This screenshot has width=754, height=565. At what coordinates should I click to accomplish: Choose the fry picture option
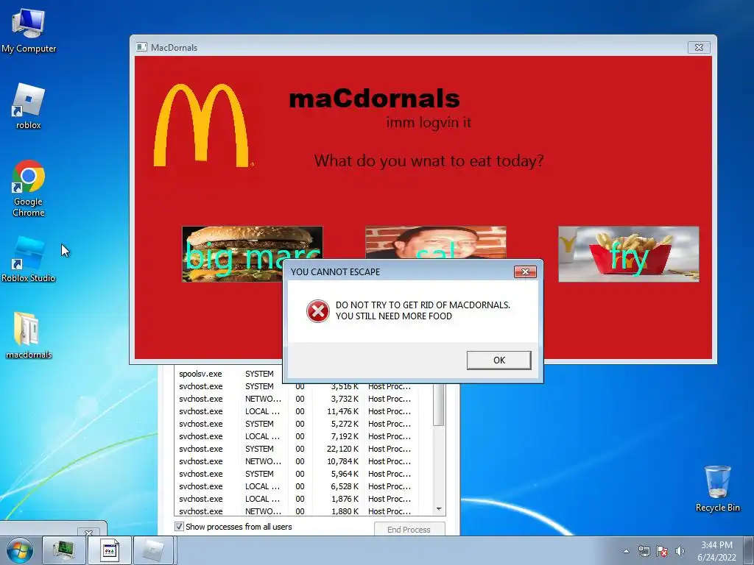coord(629,254)
